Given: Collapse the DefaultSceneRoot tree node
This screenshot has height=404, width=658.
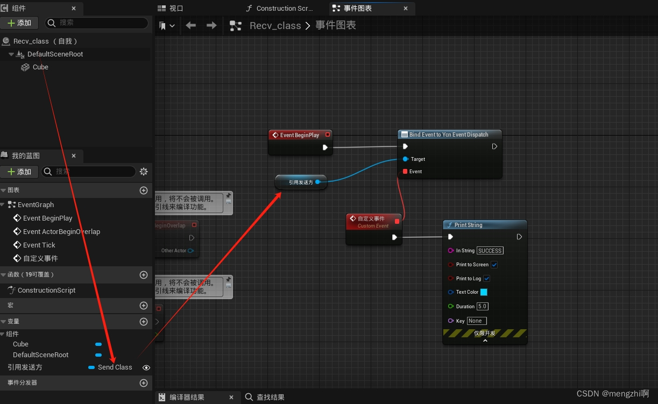Looking at the screenshot, I should click(x=11, y=54).
